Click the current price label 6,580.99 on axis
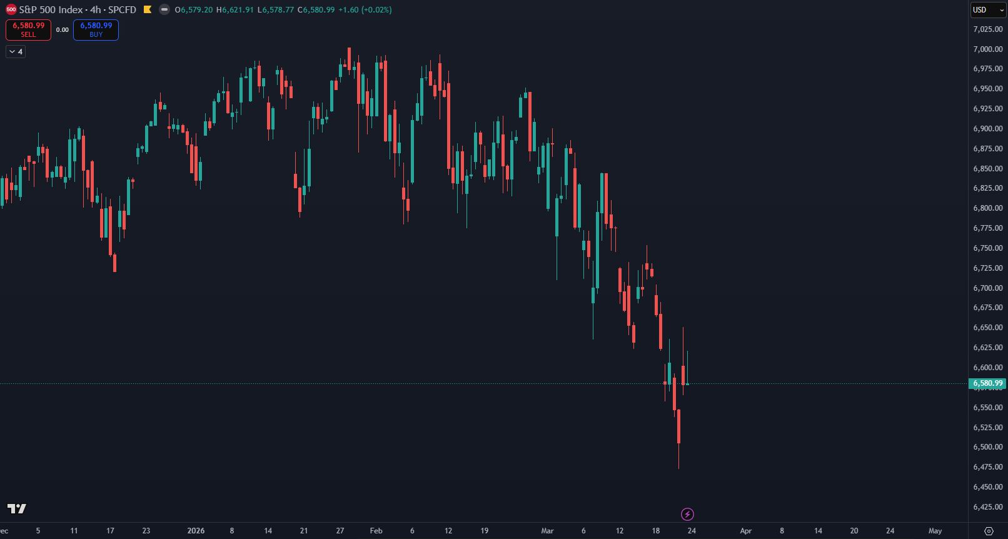The width and height of the screenshot is (1008, 539). [987, 383]
